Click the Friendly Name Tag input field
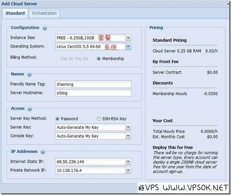This screenshot has height=195, width=231. 93,84
